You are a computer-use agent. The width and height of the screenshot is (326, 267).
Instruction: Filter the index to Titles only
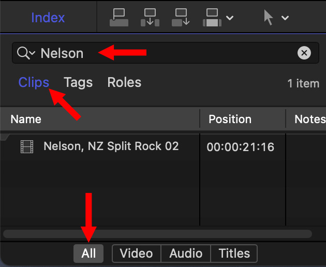click(234, 254)
